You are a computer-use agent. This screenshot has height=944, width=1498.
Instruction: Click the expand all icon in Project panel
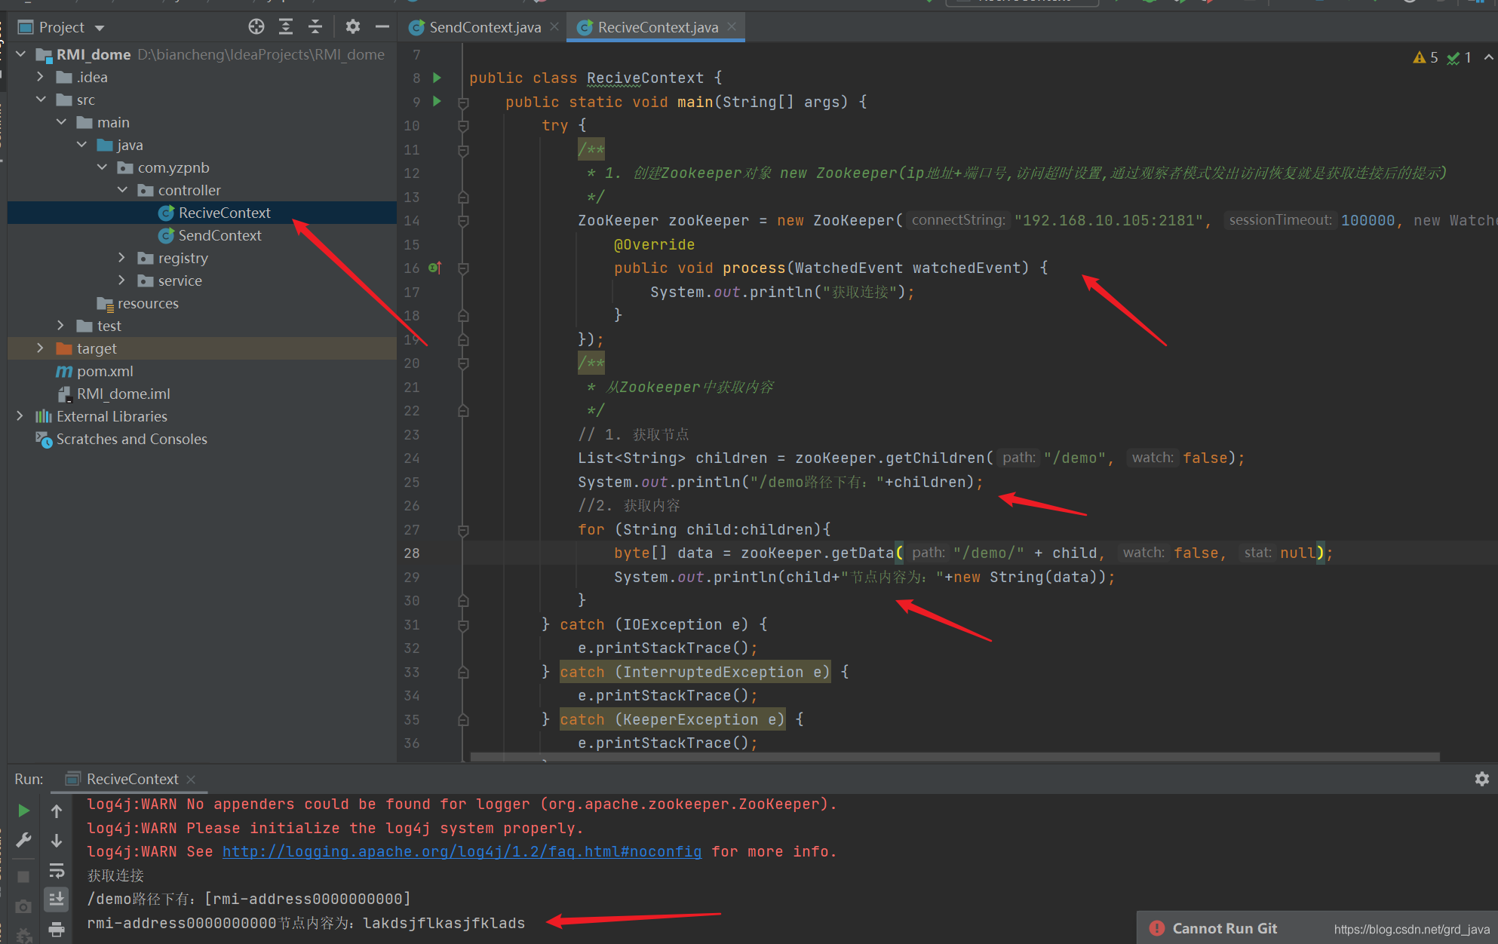tap(286, 27)
